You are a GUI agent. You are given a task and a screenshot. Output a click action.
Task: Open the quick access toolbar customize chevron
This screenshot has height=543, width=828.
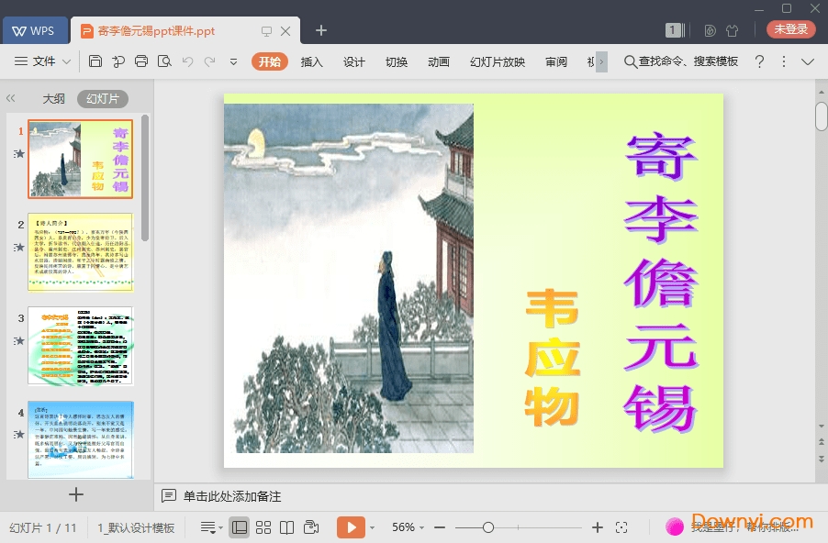(233, 61)
